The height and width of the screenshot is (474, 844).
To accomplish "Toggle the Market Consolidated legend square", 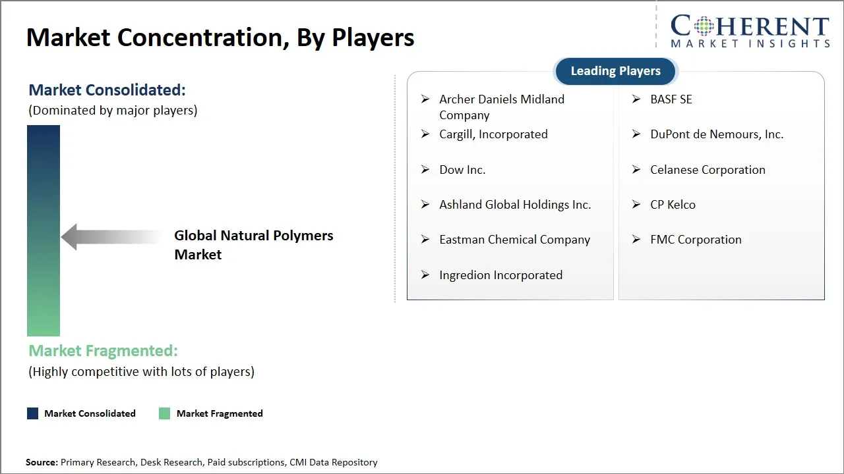I will click(32, 413).
